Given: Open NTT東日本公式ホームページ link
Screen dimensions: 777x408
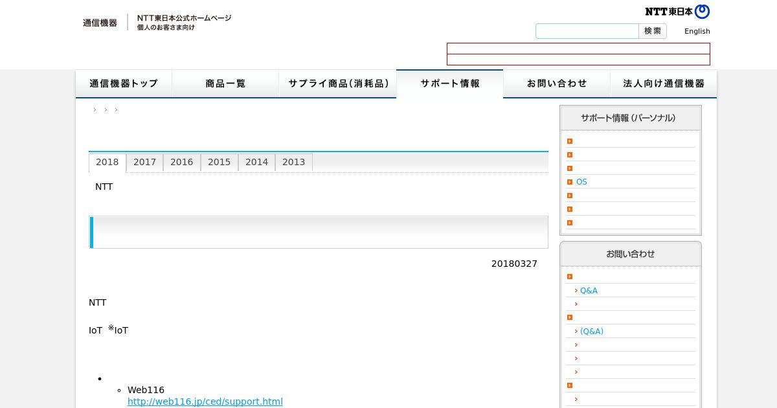Looking at the screenshot, I should coord(184,18).
